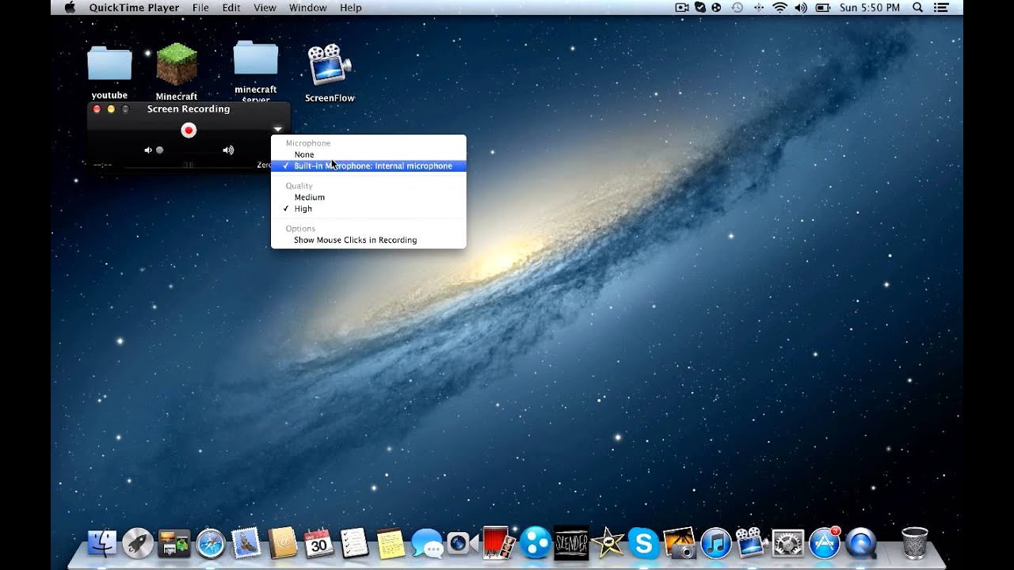Open the battery status menu bar icon

pyautogui.click(x=823, y=8)
